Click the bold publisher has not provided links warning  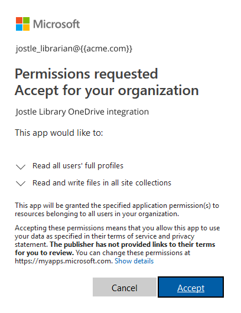click(x=115, y=249)
